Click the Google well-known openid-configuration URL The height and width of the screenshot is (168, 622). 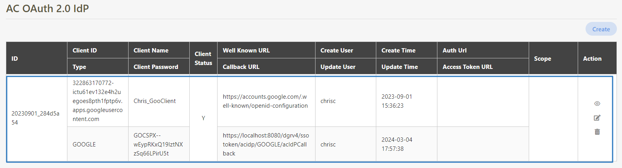[x=265, y=101]
